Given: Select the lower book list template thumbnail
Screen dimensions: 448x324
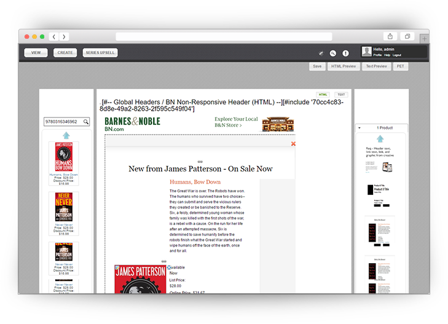Looking at the screenshot, I should pos(380,274).
